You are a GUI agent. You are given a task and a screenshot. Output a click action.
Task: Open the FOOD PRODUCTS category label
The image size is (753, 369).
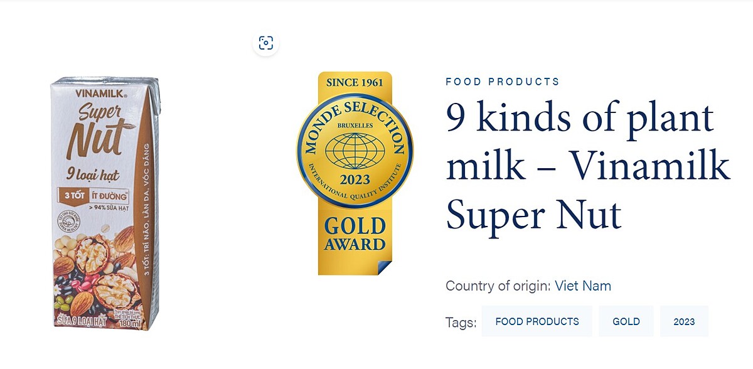point(502,82)
